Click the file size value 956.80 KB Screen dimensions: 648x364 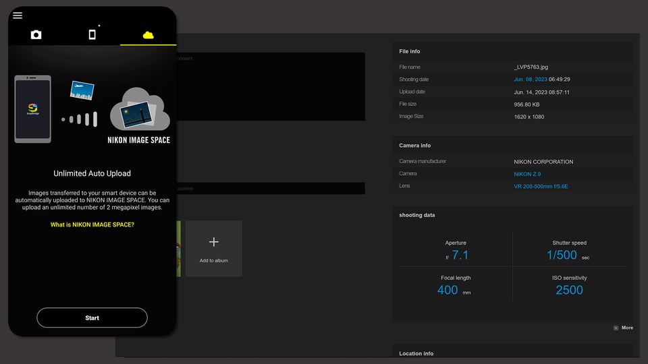526,104
